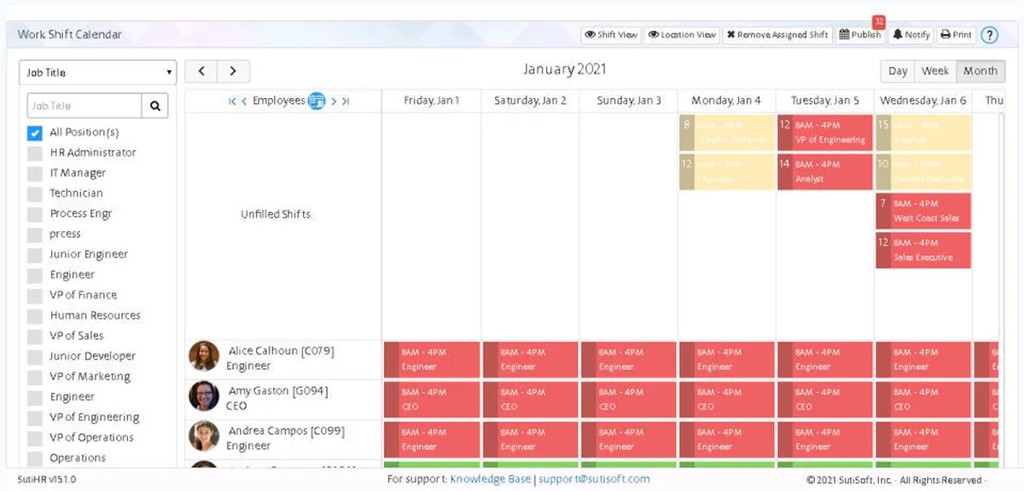Check the HR Administrator position
The width and height of the screenshot is (1024, 491).
[34, 153]
